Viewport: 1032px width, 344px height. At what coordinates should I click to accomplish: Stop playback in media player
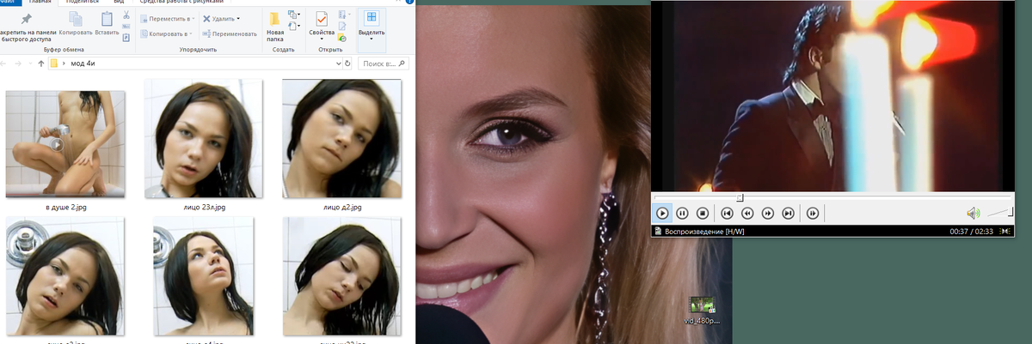point(702,213)
